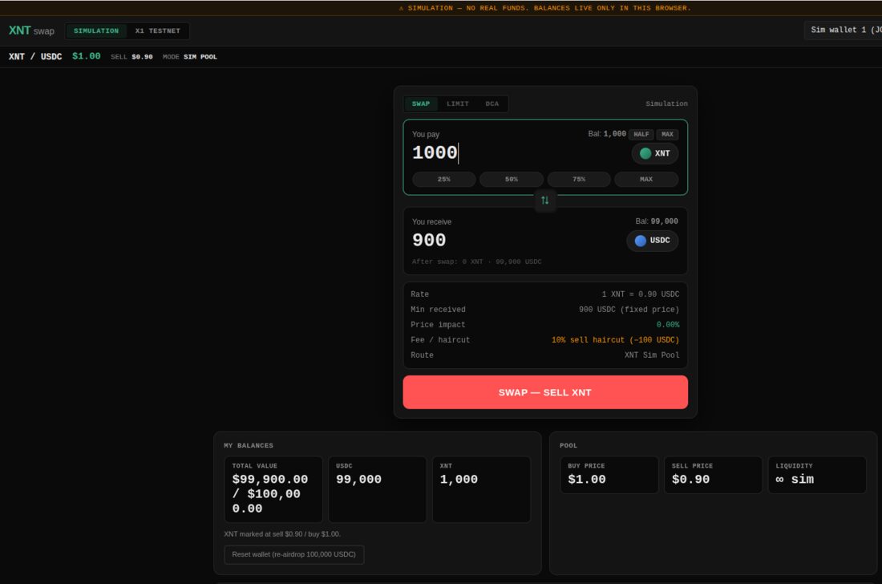This screenshot has width=882, height=584.
Task: Click the blue USDC token icon
Action: pyautogui.click(x=640, y=240)
